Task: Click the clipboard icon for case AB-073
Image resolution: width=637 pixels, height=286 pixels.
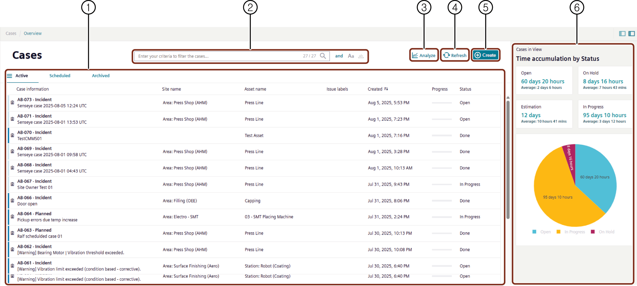Action: 12,102
